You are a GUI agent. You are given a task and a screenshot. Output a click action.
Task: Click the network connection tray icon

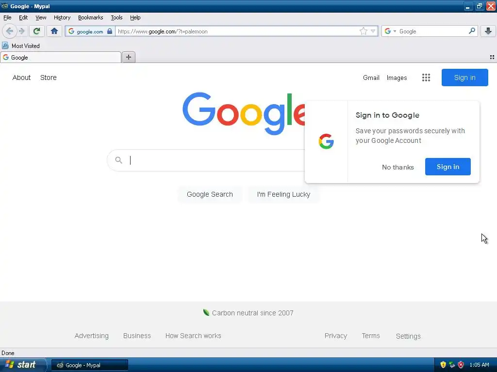[452, 365]
